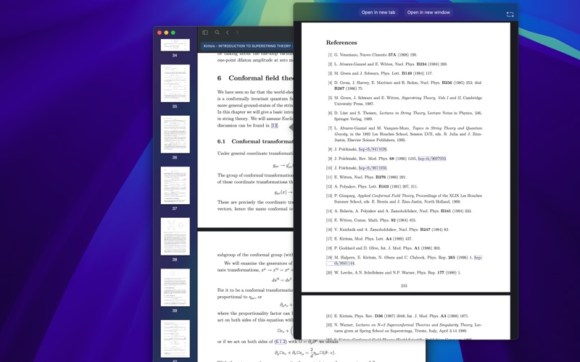Click reference 15, E. Witten Comm. Math. Phys.
Image resolution: width=580 pixels, height=362 pixels.
coord(371,220)
